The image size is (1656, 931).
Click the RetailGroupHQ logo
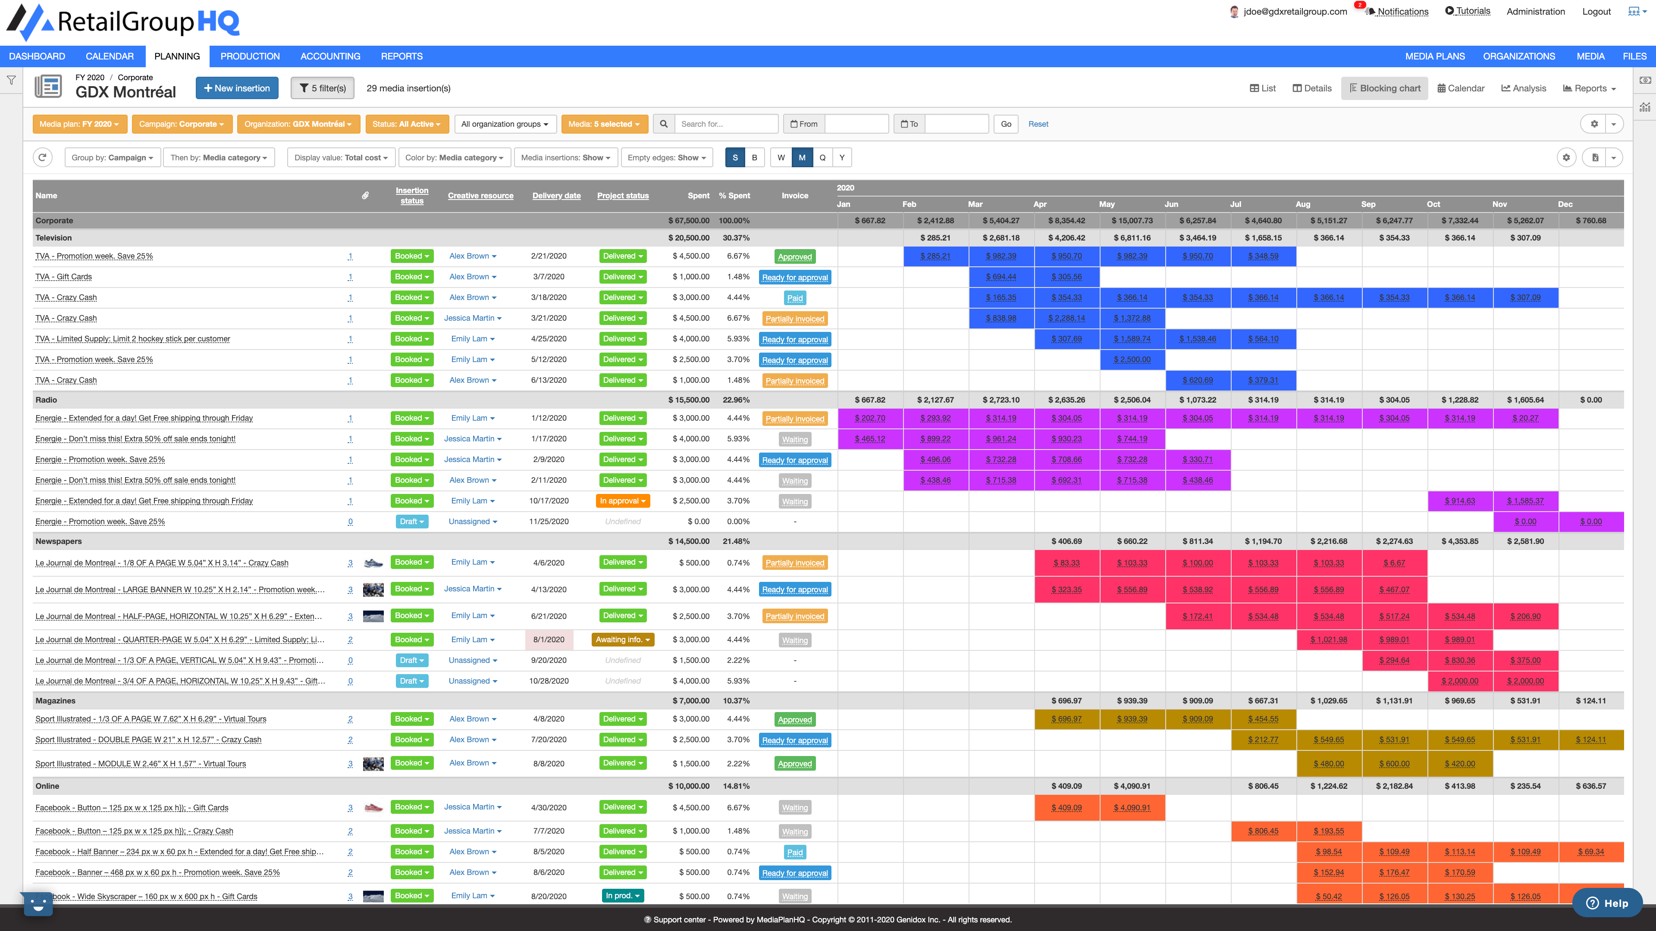(x=123, y=22)
